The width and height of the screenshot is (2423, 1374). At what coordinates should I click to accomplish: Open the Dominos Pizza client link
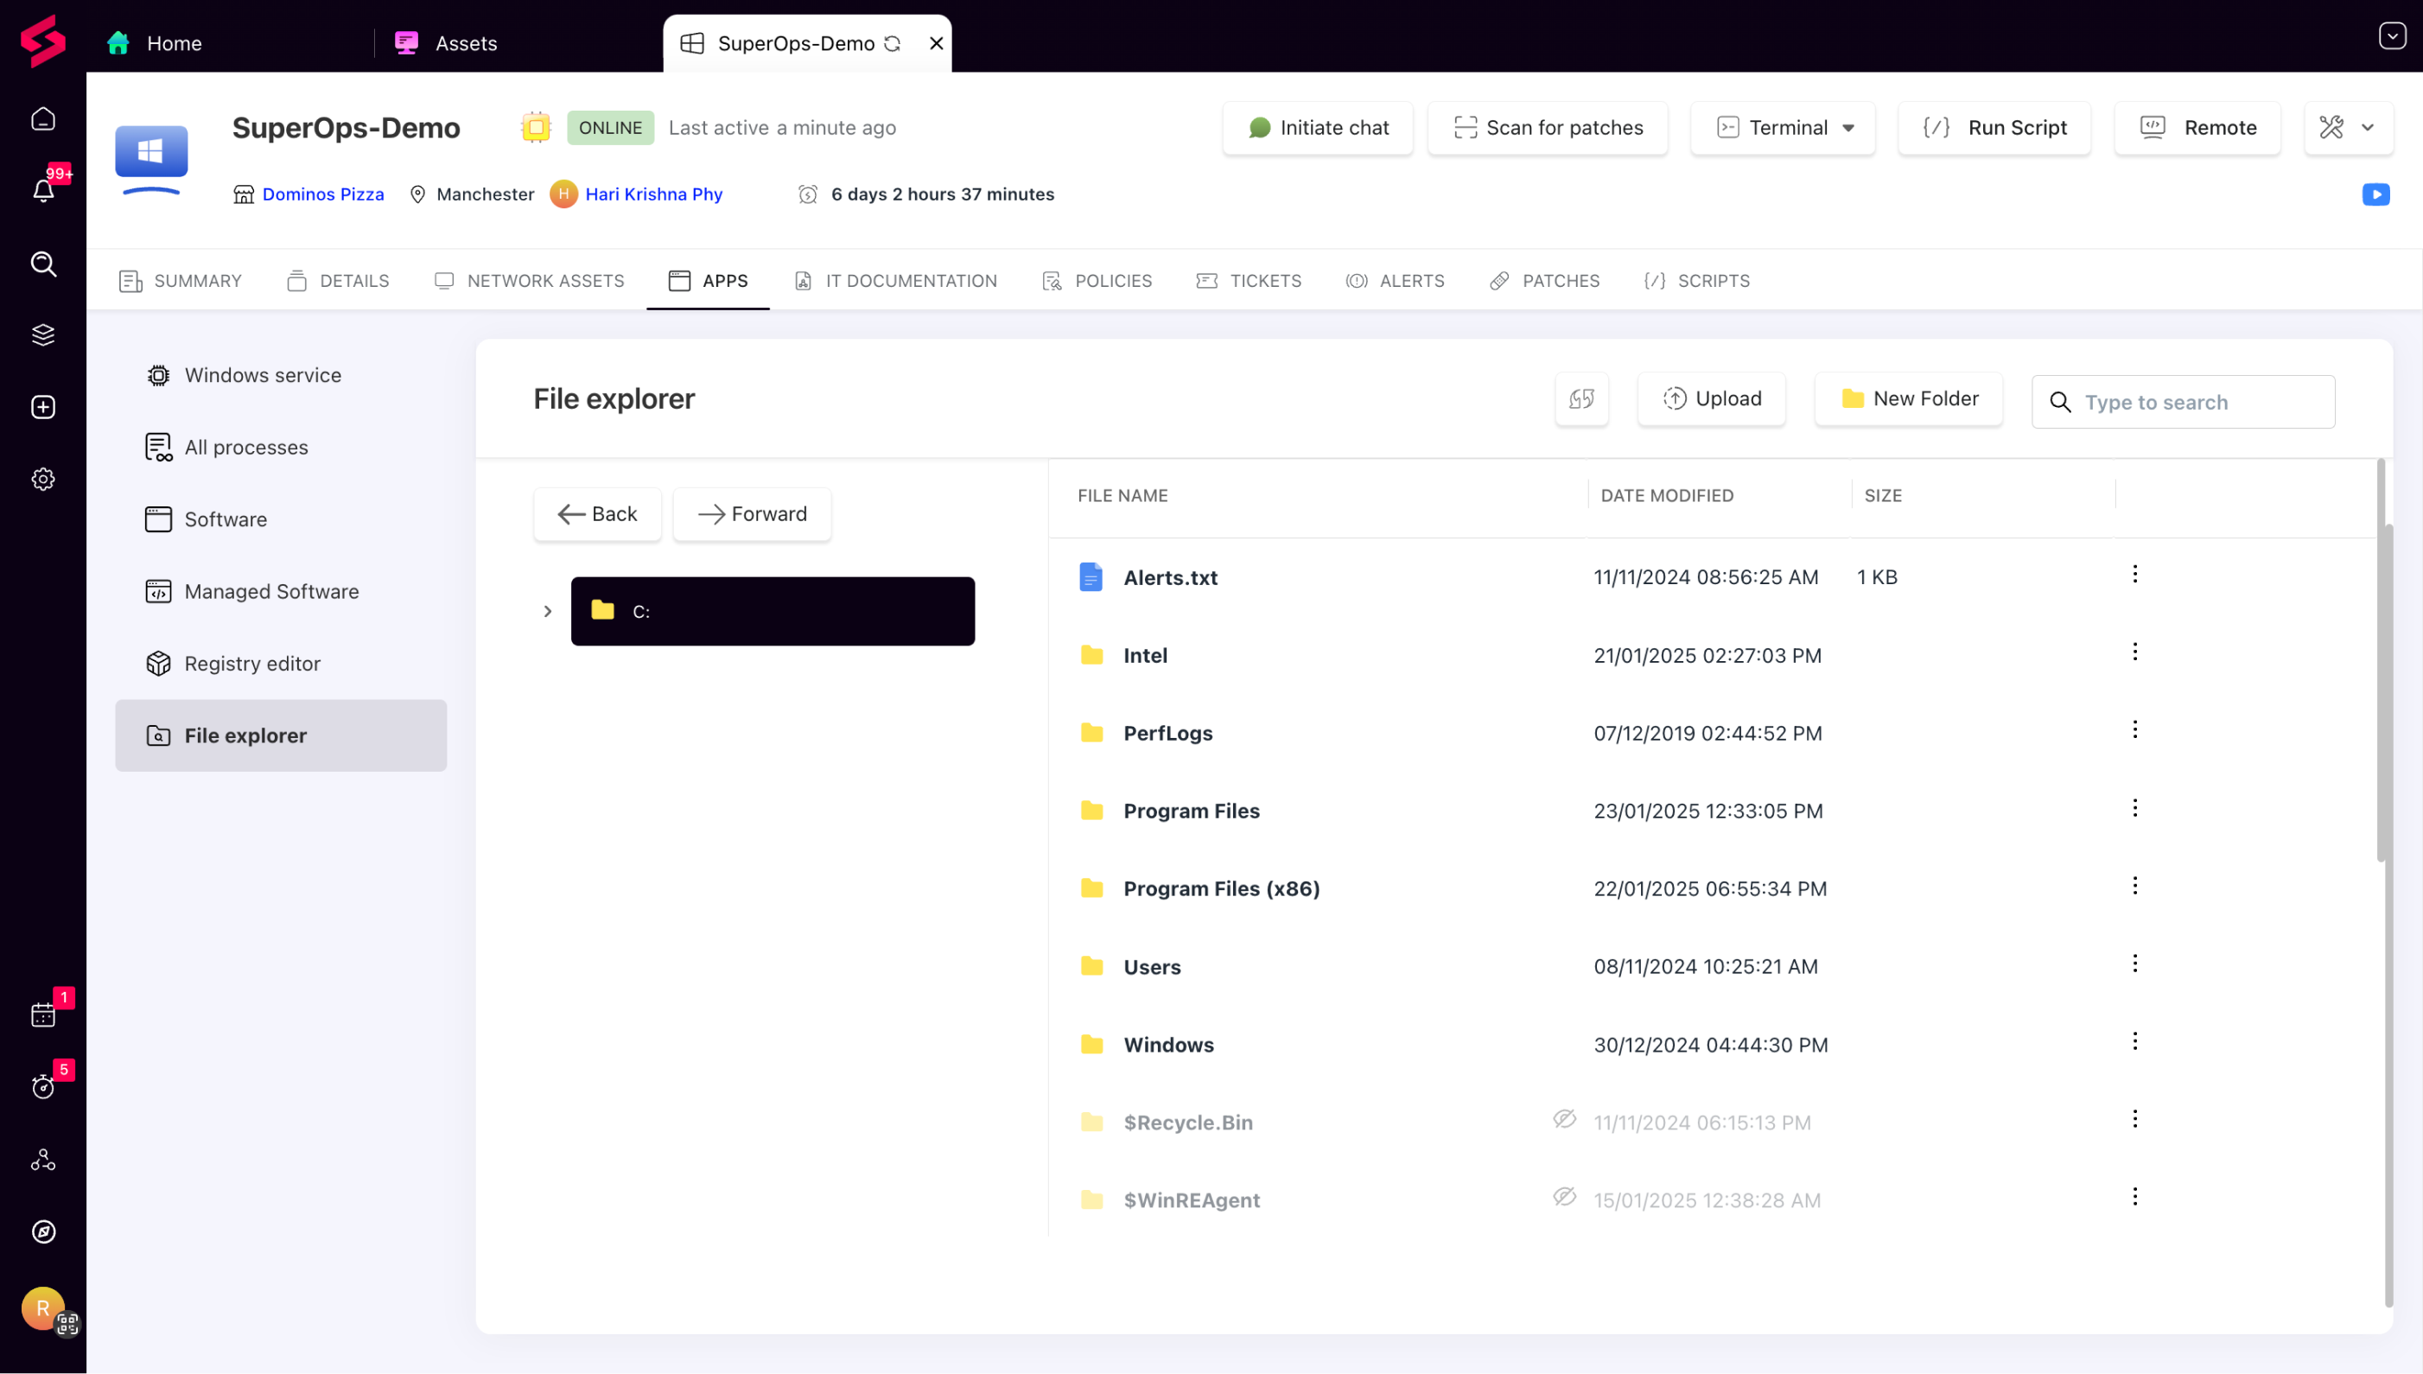322,194
